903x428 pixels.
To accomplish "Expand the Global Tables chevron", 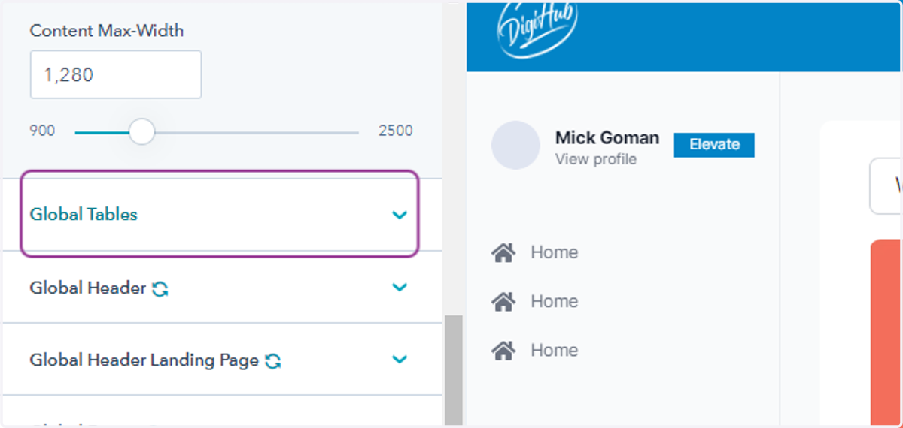I will tap(400, 215).
